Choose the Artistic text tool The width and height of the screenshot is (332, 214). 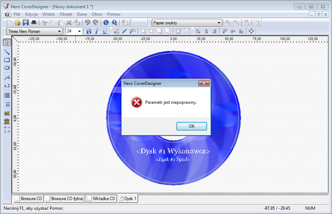click(7, 77)
